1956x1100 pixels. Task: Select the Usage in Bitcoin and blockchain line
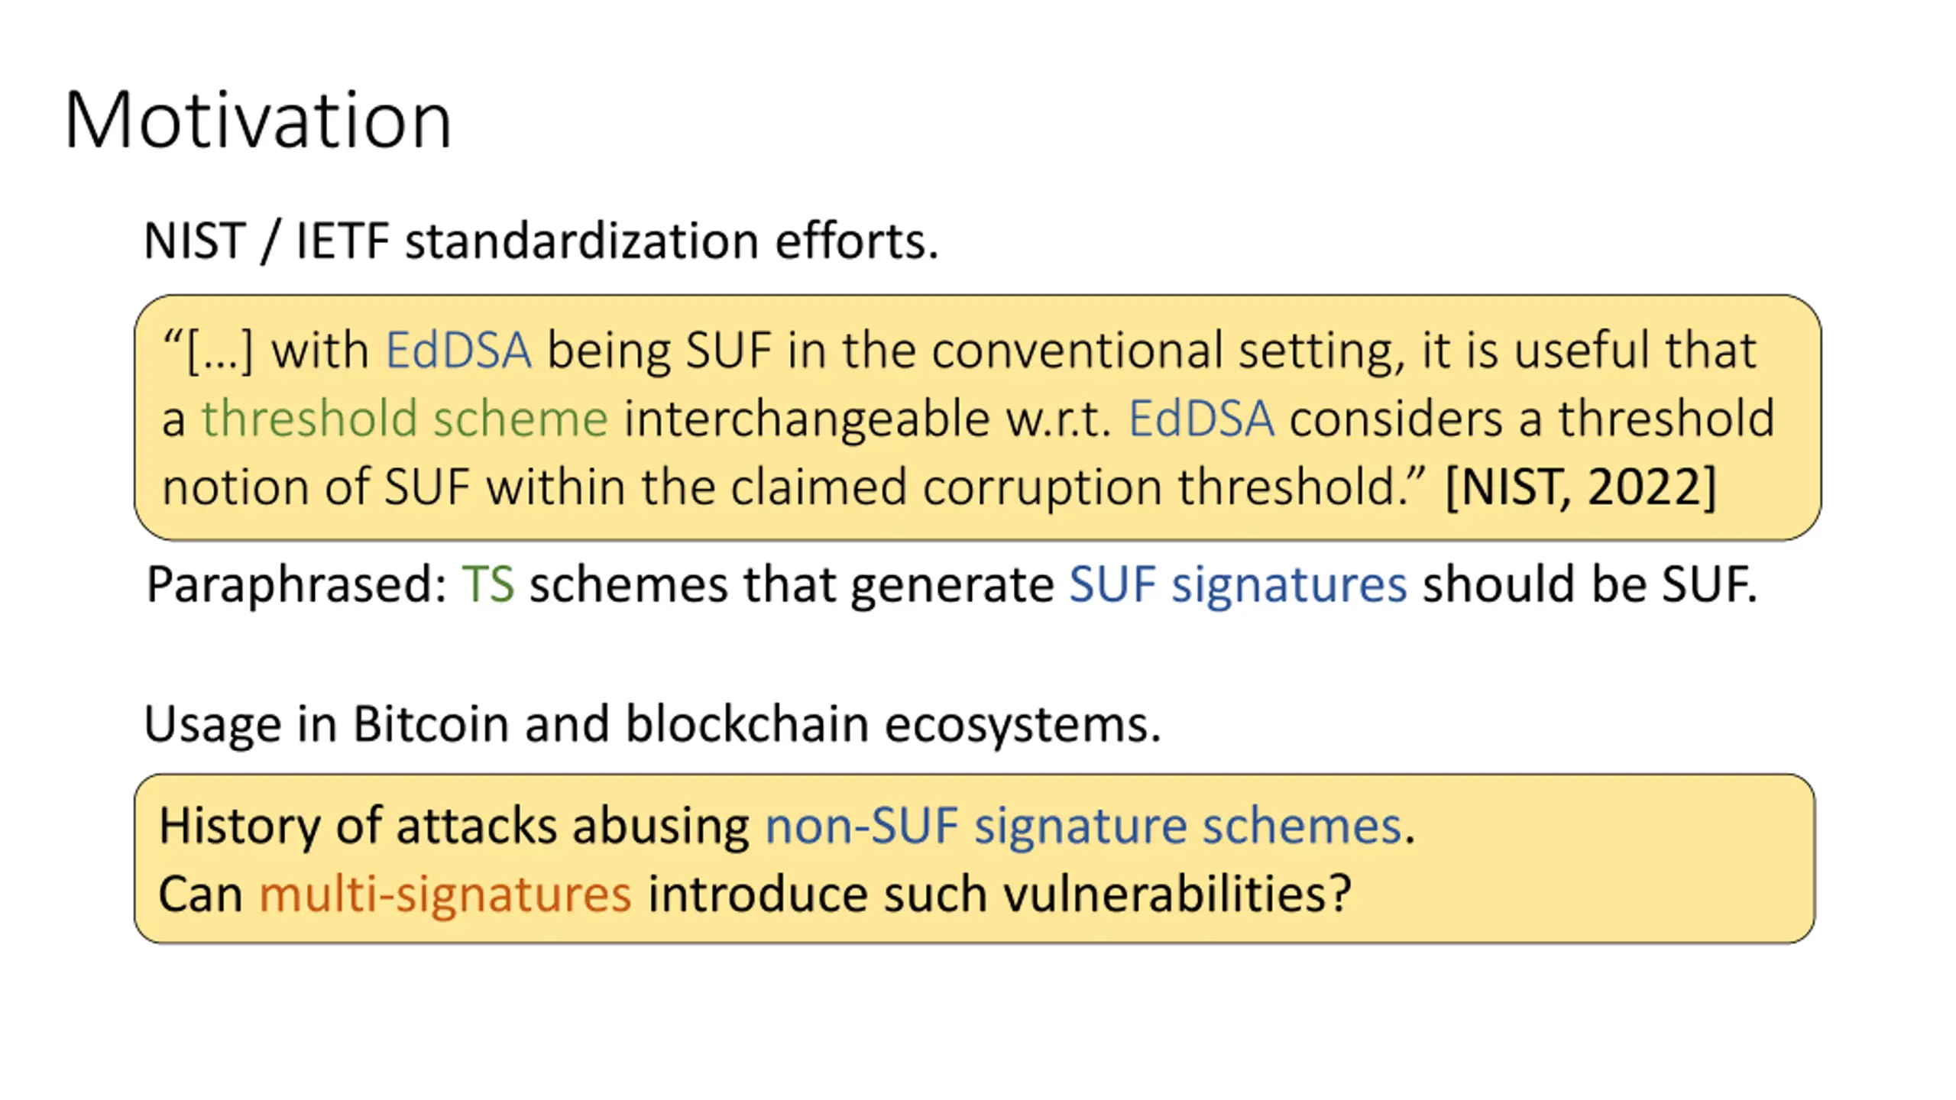click(x=653, y=723)
